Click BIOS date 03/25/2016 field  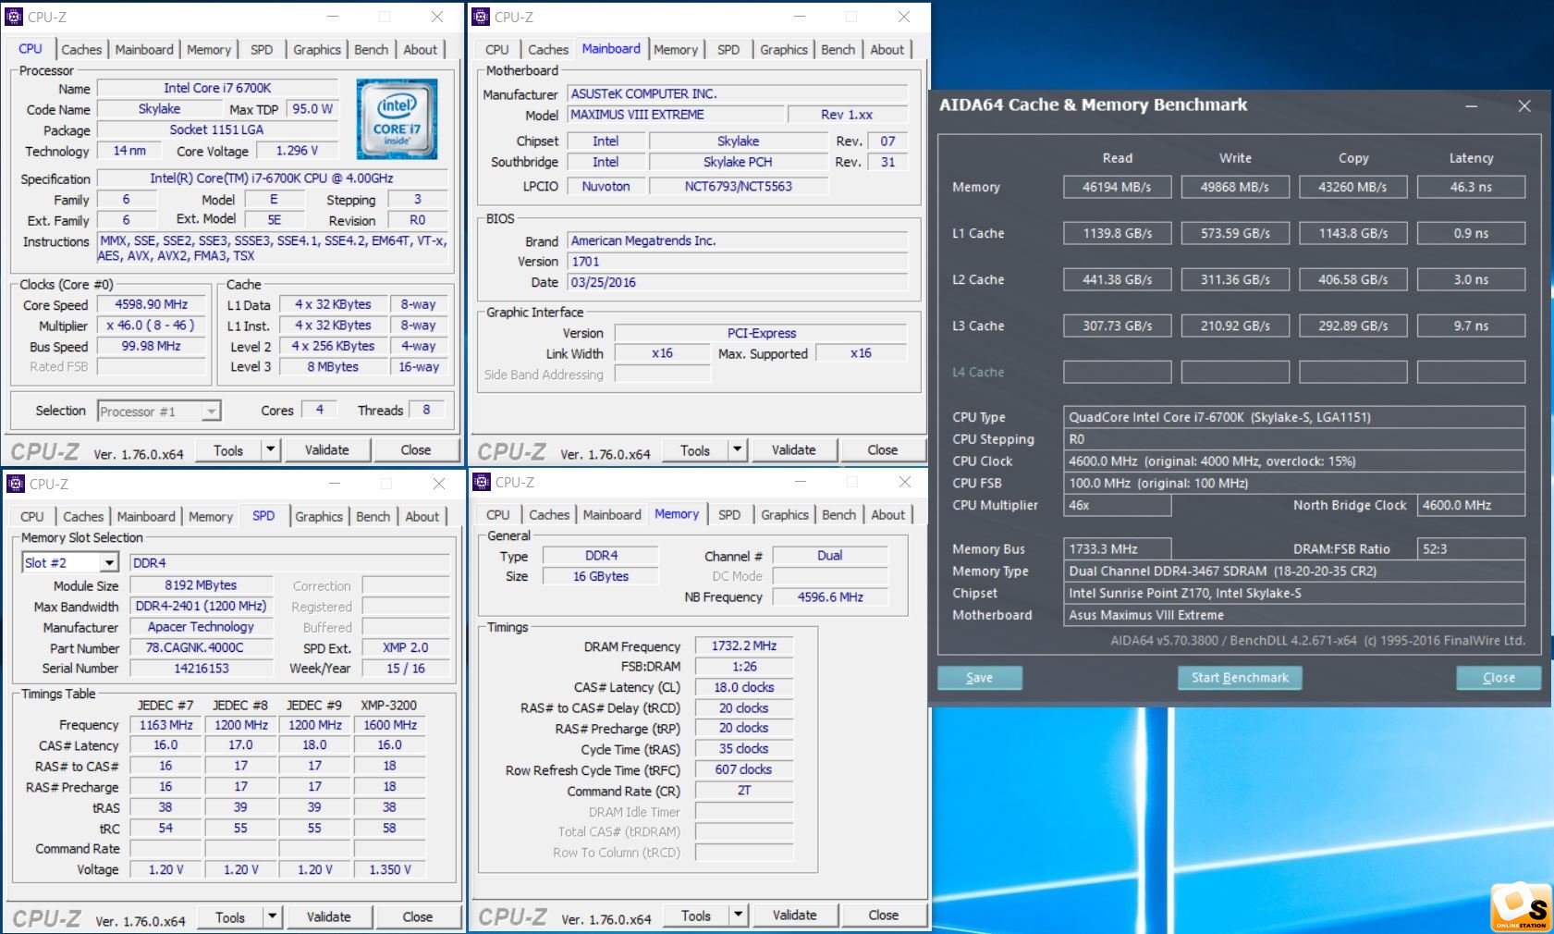pyautogui.click(x=738, y=283)
